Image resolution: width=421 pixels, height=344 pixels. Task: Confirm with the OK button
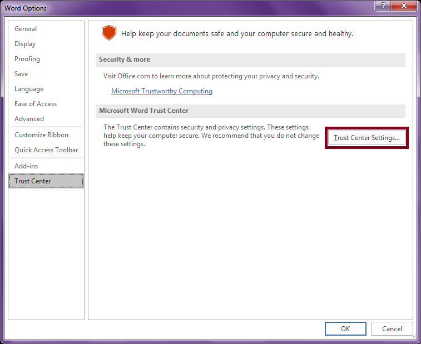click(x=345, y=328)
